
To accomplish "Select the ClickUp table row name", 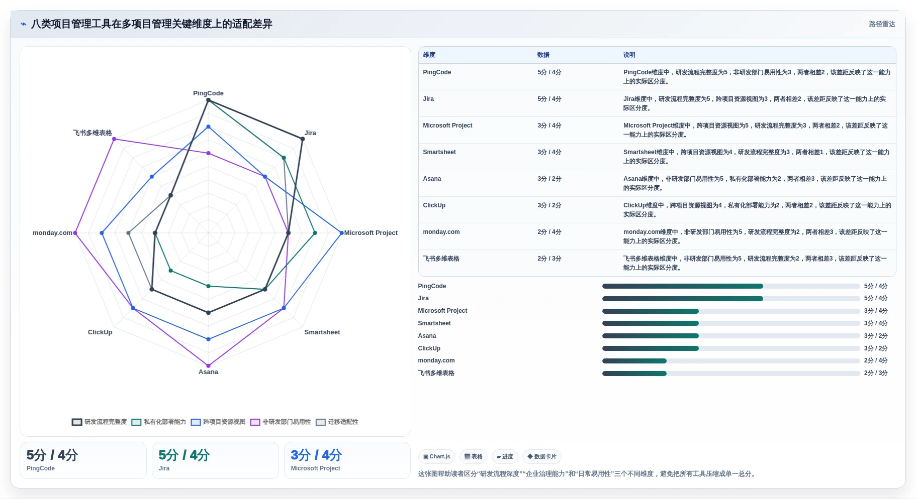I will click(x=434, y=205).
